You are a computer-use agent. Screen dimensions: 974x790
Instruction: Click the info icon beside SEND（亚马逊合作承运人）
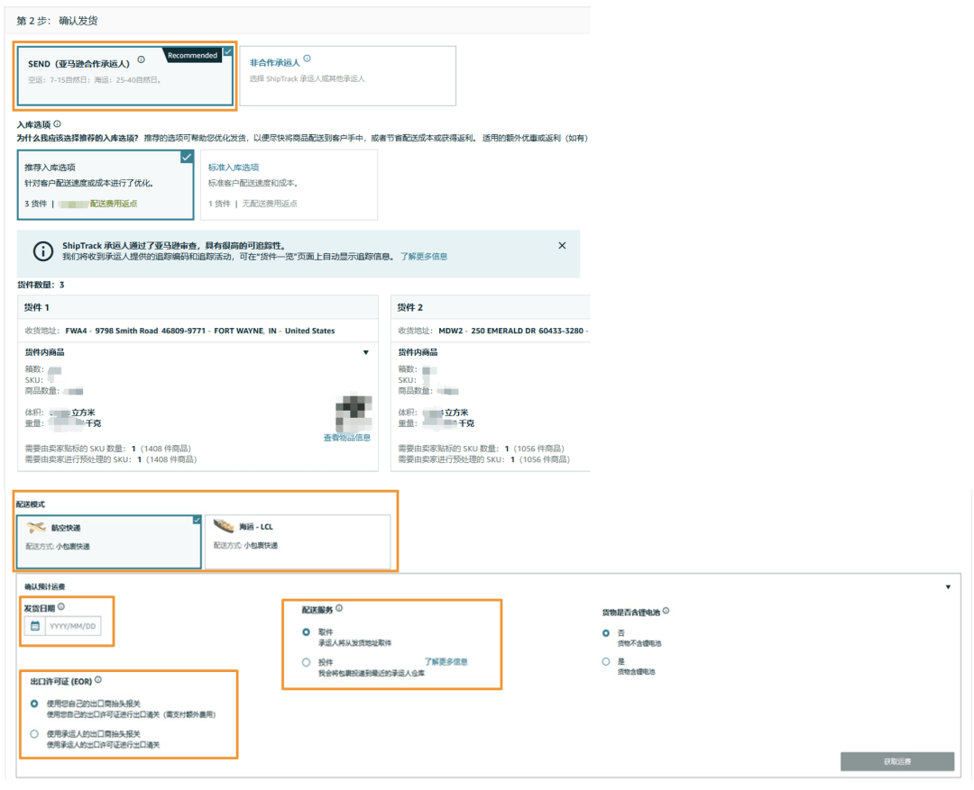pyautogui.click(x=142, y=60)
